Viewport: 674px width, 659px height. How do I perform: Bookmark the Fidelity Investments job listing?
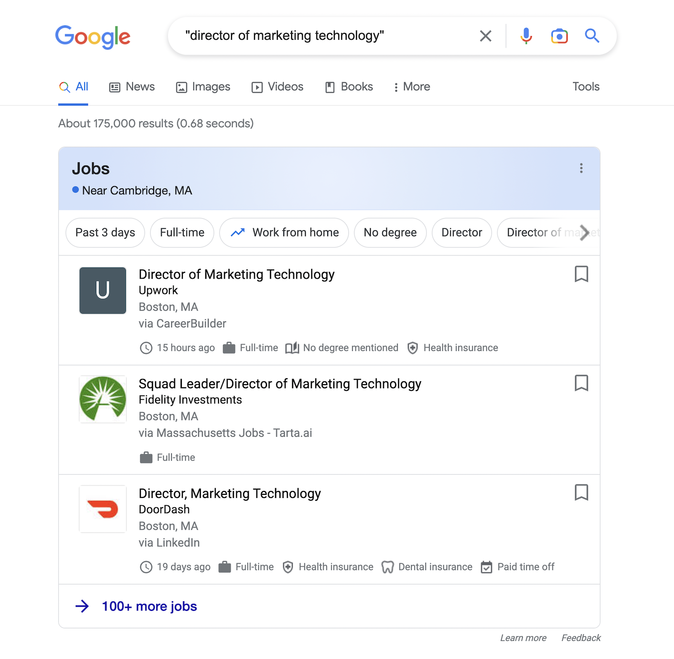pos(581,383)
